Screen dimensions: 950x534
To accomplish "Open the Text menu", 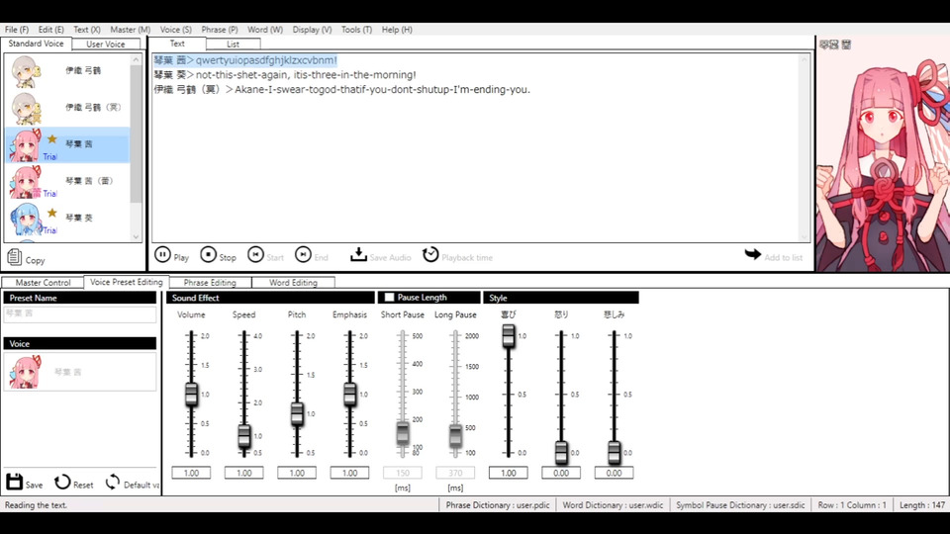I will (87, 29).
